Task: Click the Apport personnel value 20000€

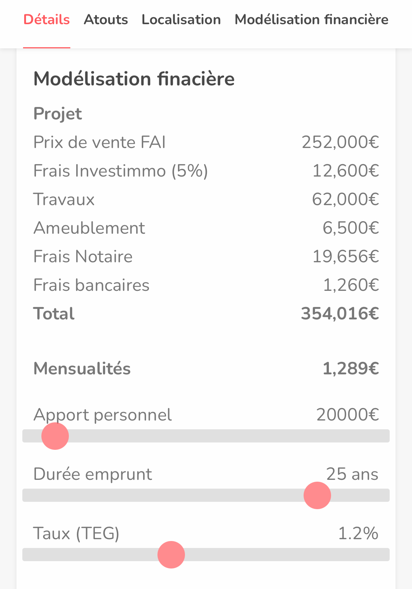Action: [348, 415]
